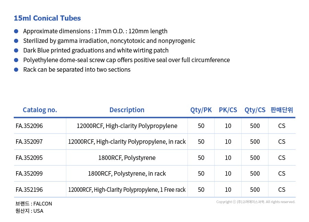Select the 'Polyethylene dome-seal screw cap' line
This screenshot has height=222, width=309.
tap(126, 60)
